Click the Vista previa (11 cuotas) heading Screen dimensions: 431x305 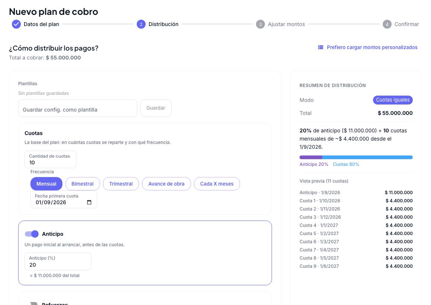tap(324, 181)
